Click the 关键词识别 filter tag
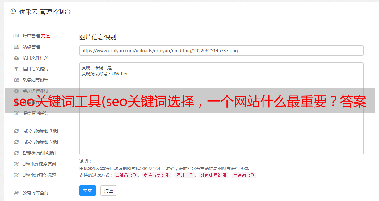Image resolution: width=379 pixels, height=201 pixels. [244, 175]
